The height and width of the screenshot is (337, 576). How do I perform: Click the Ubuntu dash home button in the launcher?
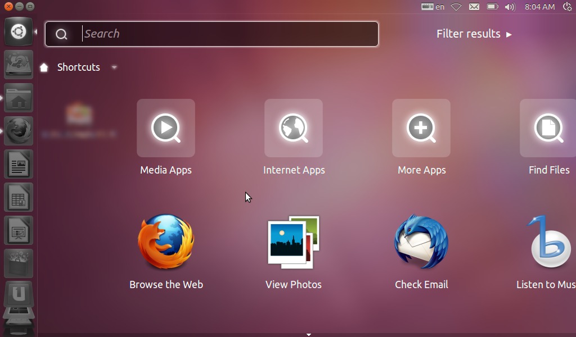[x=19, y=31]
